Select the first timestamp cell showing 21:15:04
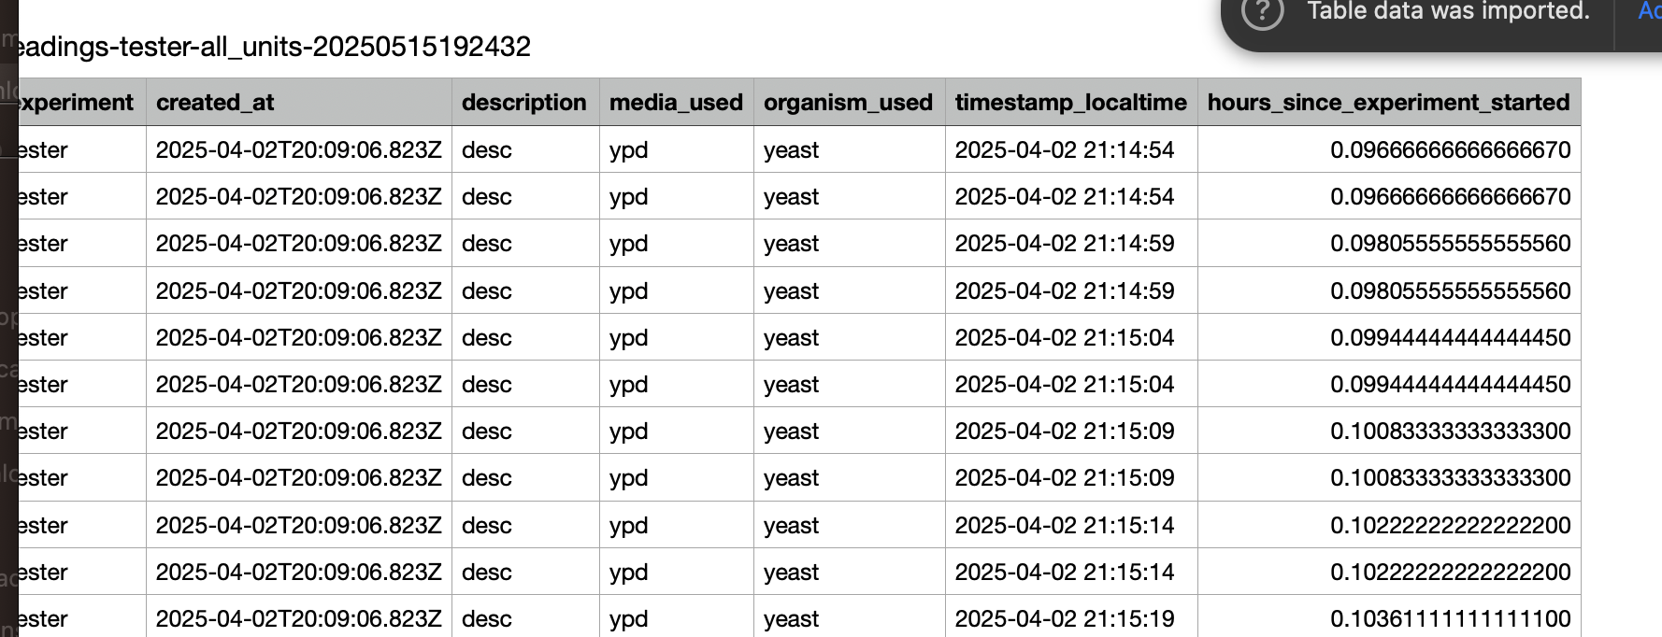 [1071, 337]
